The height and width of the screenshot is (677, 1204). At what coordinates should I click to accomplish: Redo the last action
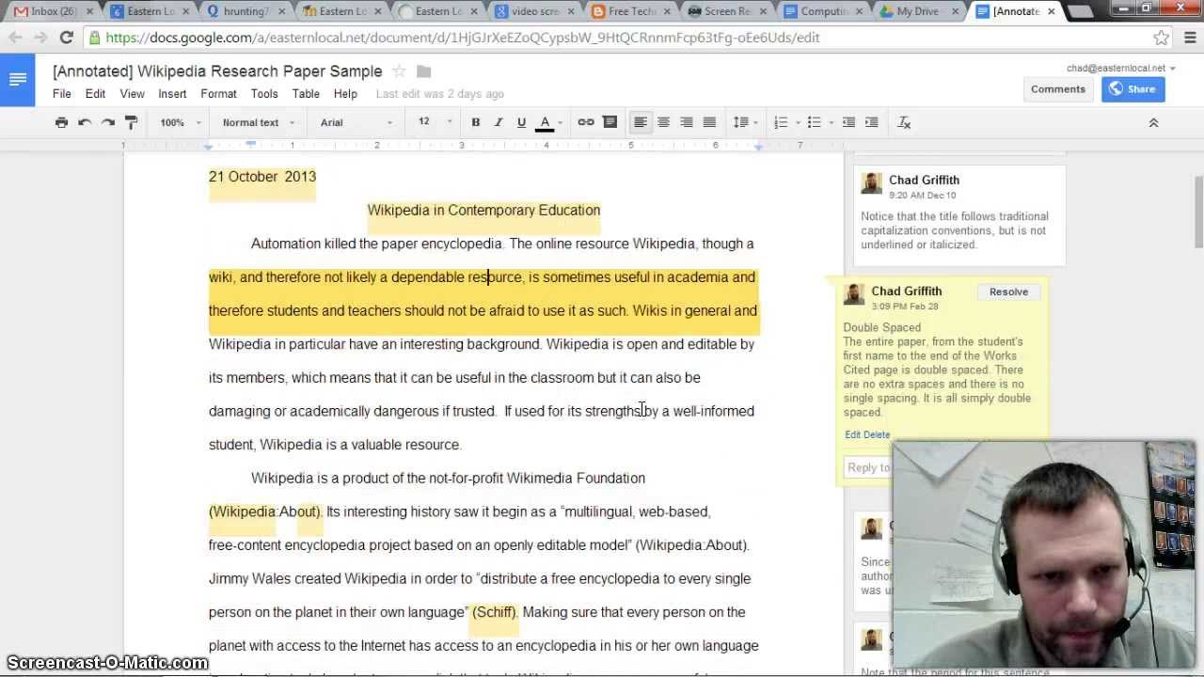tap(108, 122)
